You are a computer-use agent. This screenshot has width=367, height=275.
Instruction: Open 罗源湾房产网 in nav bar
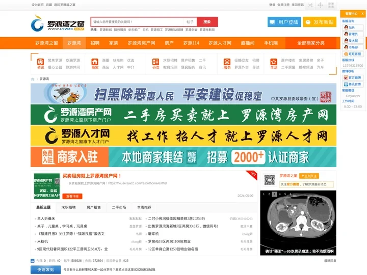(x=141, y=43)
